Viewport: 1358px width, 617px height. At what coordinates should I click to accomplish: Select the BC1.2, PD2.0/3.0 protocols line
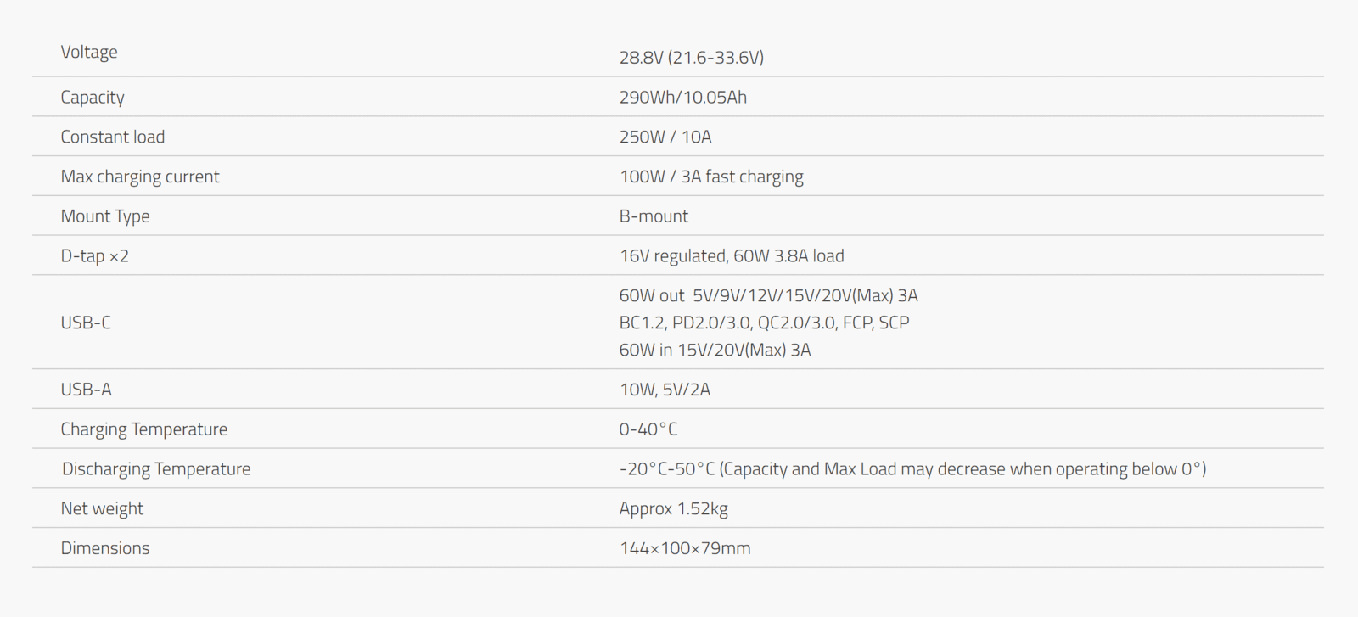pyautogui.click(x=764, y=323)
